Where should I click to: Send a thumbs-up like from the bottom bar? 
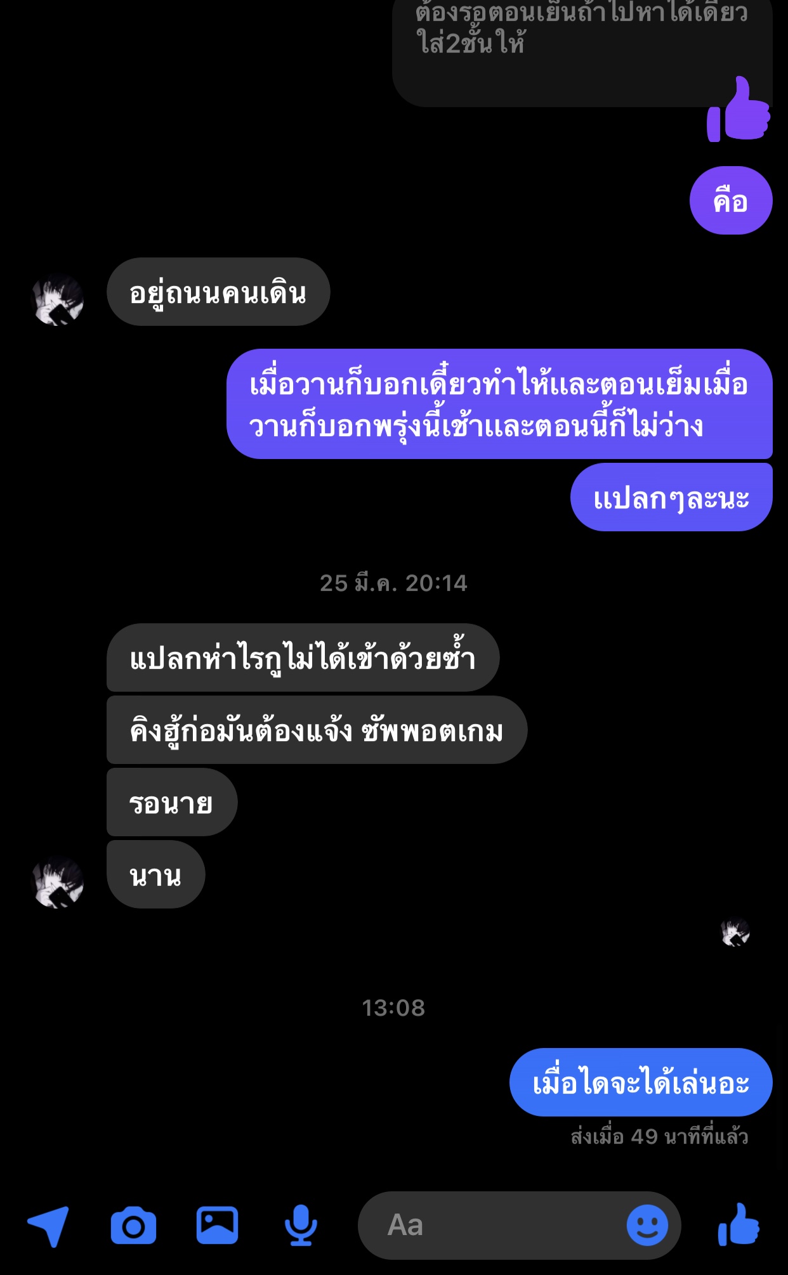[739, 1224]
